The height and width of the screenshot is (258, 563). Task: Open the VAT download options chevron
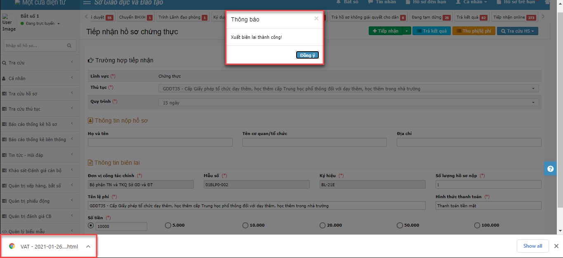coord(88,246)
